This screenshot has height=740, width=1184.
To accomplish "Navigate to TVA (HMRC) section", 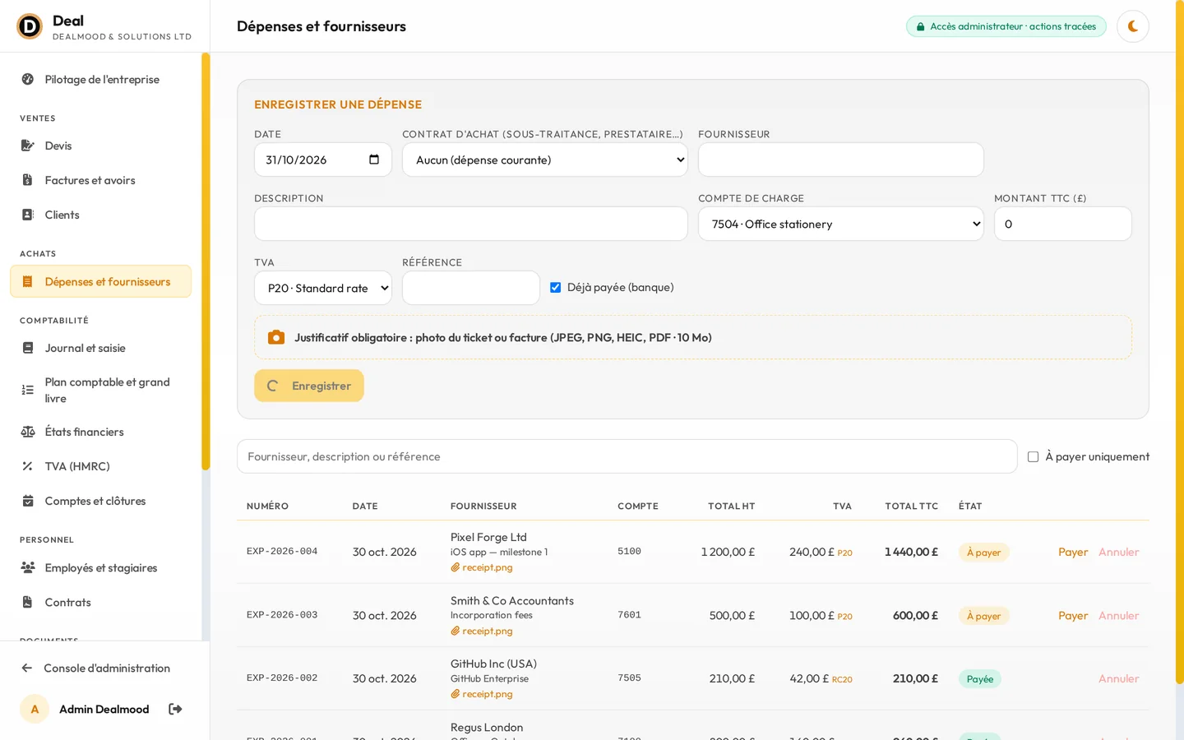I will [x=100, y=466].
